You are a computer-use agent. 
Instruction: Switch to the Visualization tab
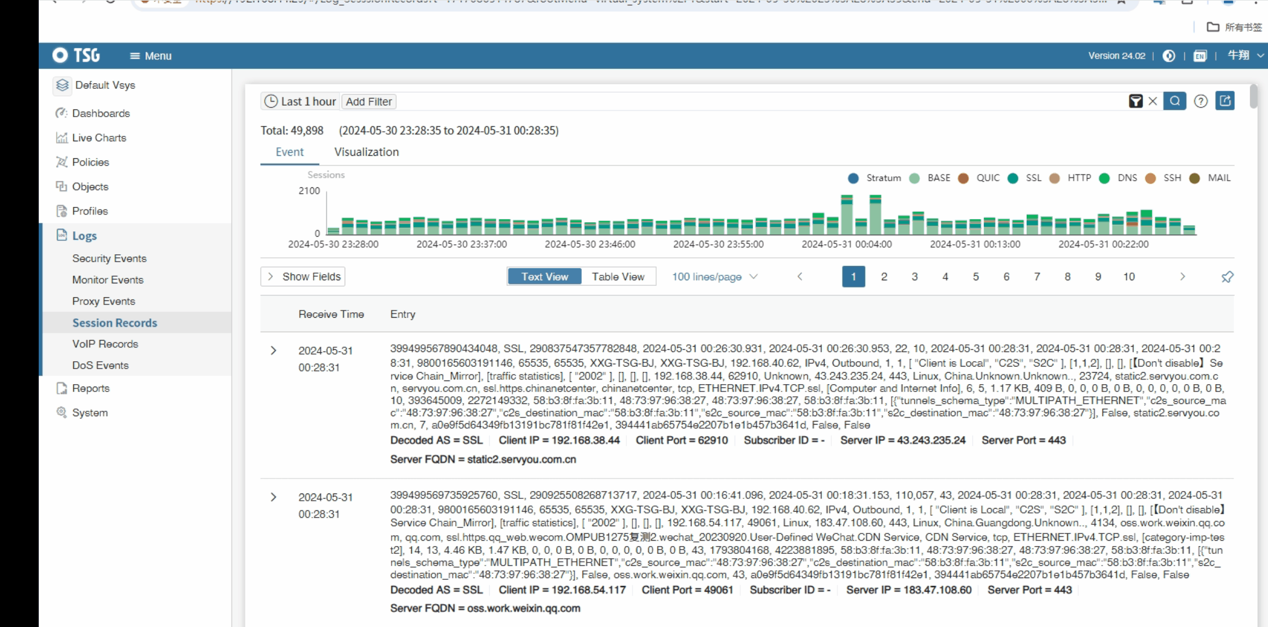[x=366, y=152]
